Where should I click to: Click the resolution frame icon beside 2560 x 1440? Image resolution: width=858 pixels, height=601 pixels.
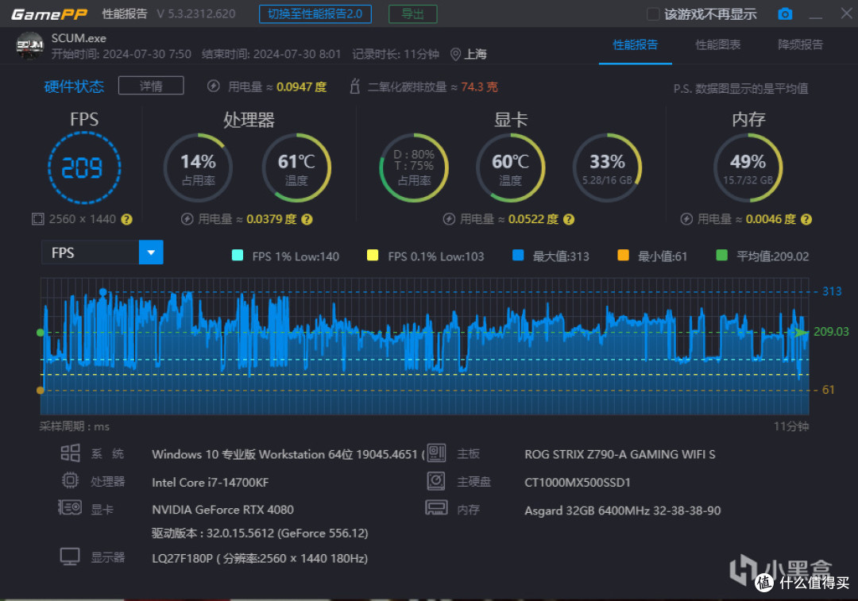38,219
